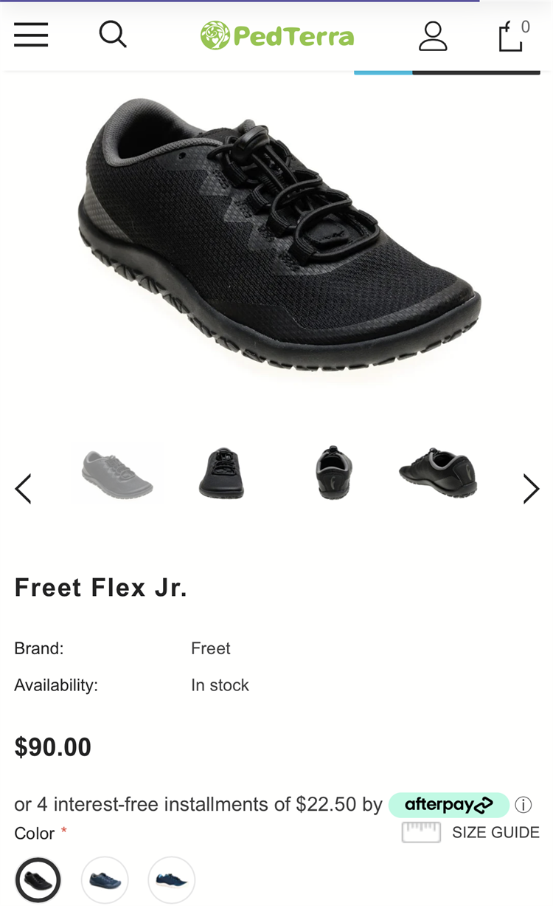553x906 pixels.
Task: Select the angled side shoe thumbnail
Action: point(438,473)
